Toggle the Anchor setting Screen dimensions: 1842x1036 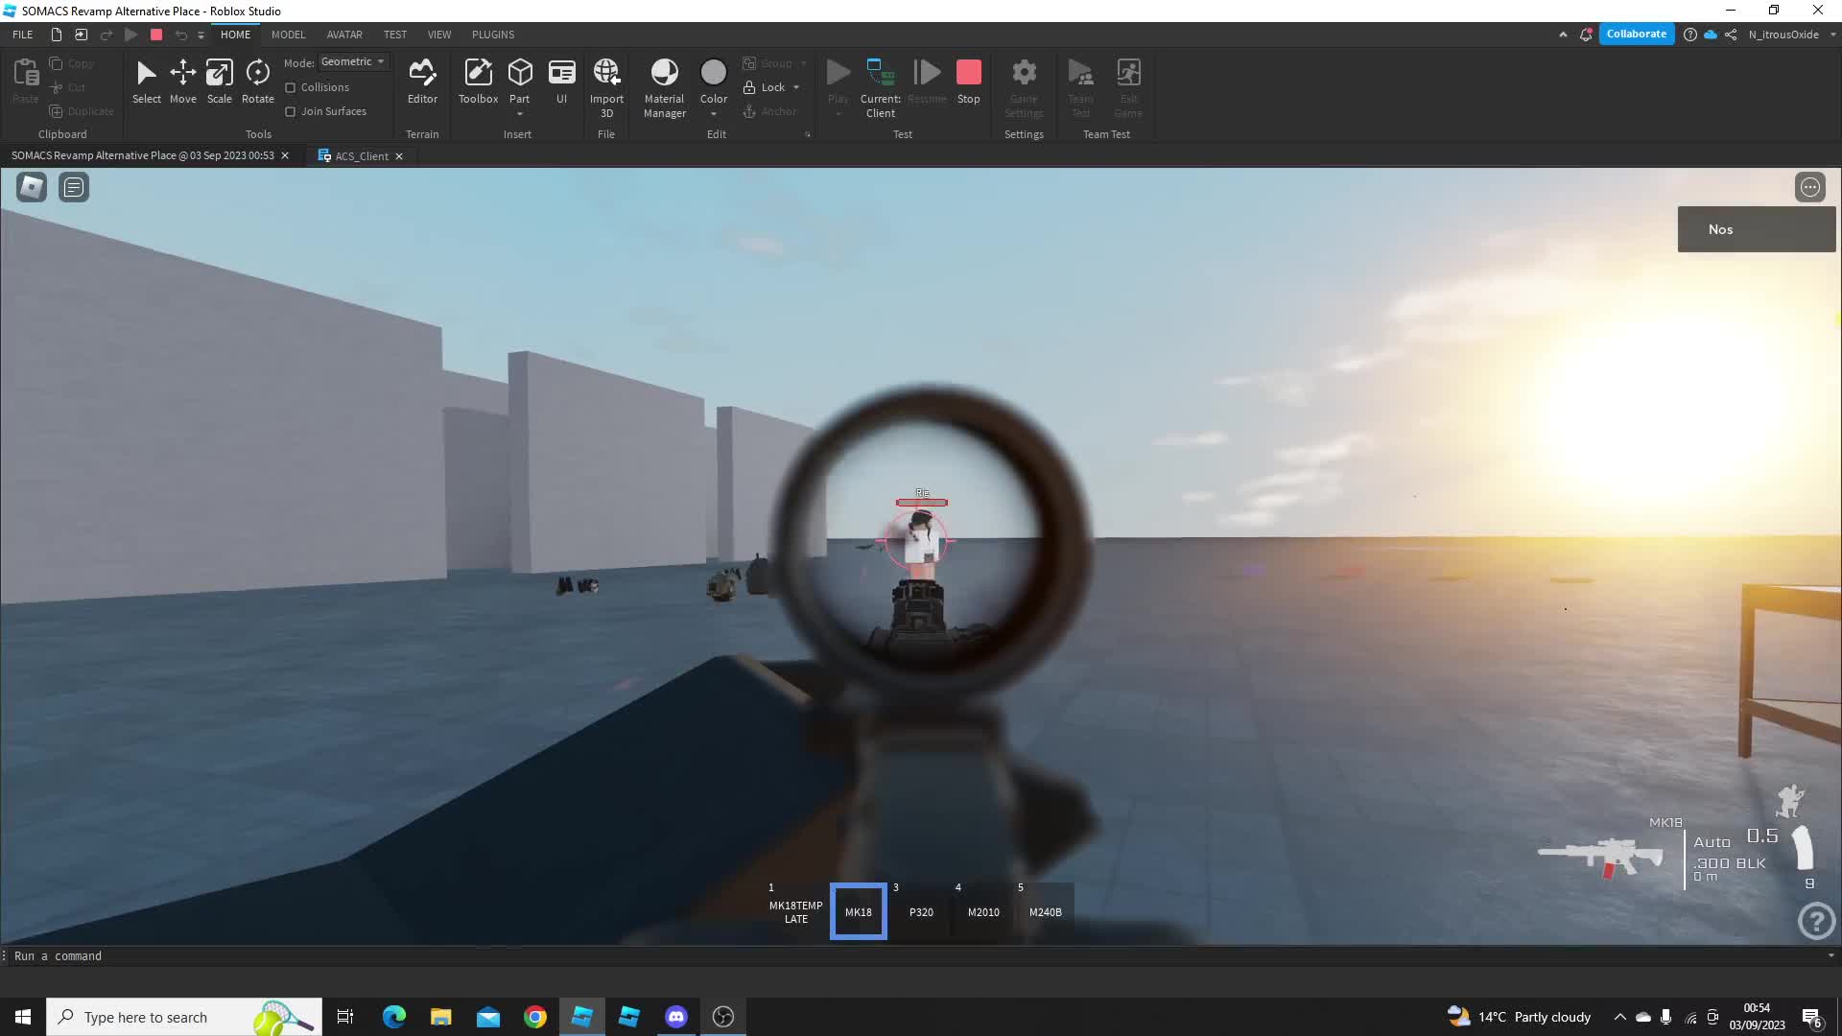772,111
